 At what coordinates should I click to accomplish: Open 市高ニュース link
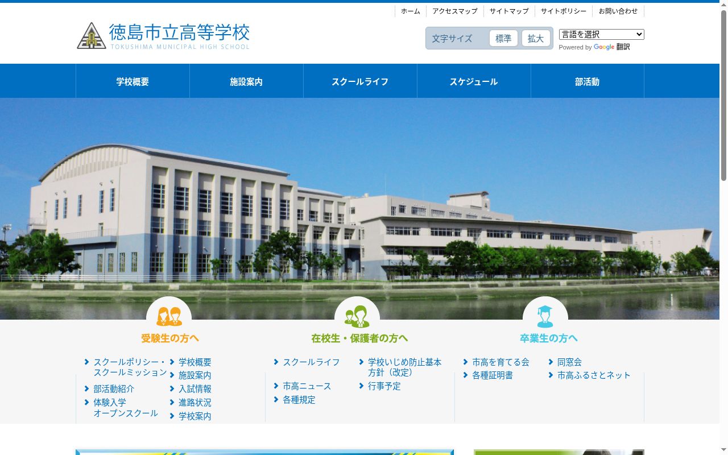[307, 386]
